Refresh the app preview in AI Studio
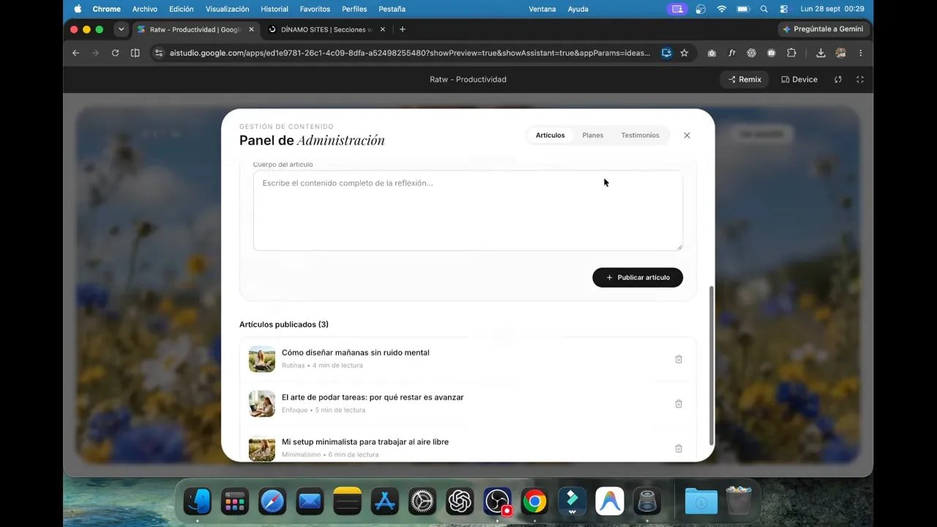 tap(838, 79)
